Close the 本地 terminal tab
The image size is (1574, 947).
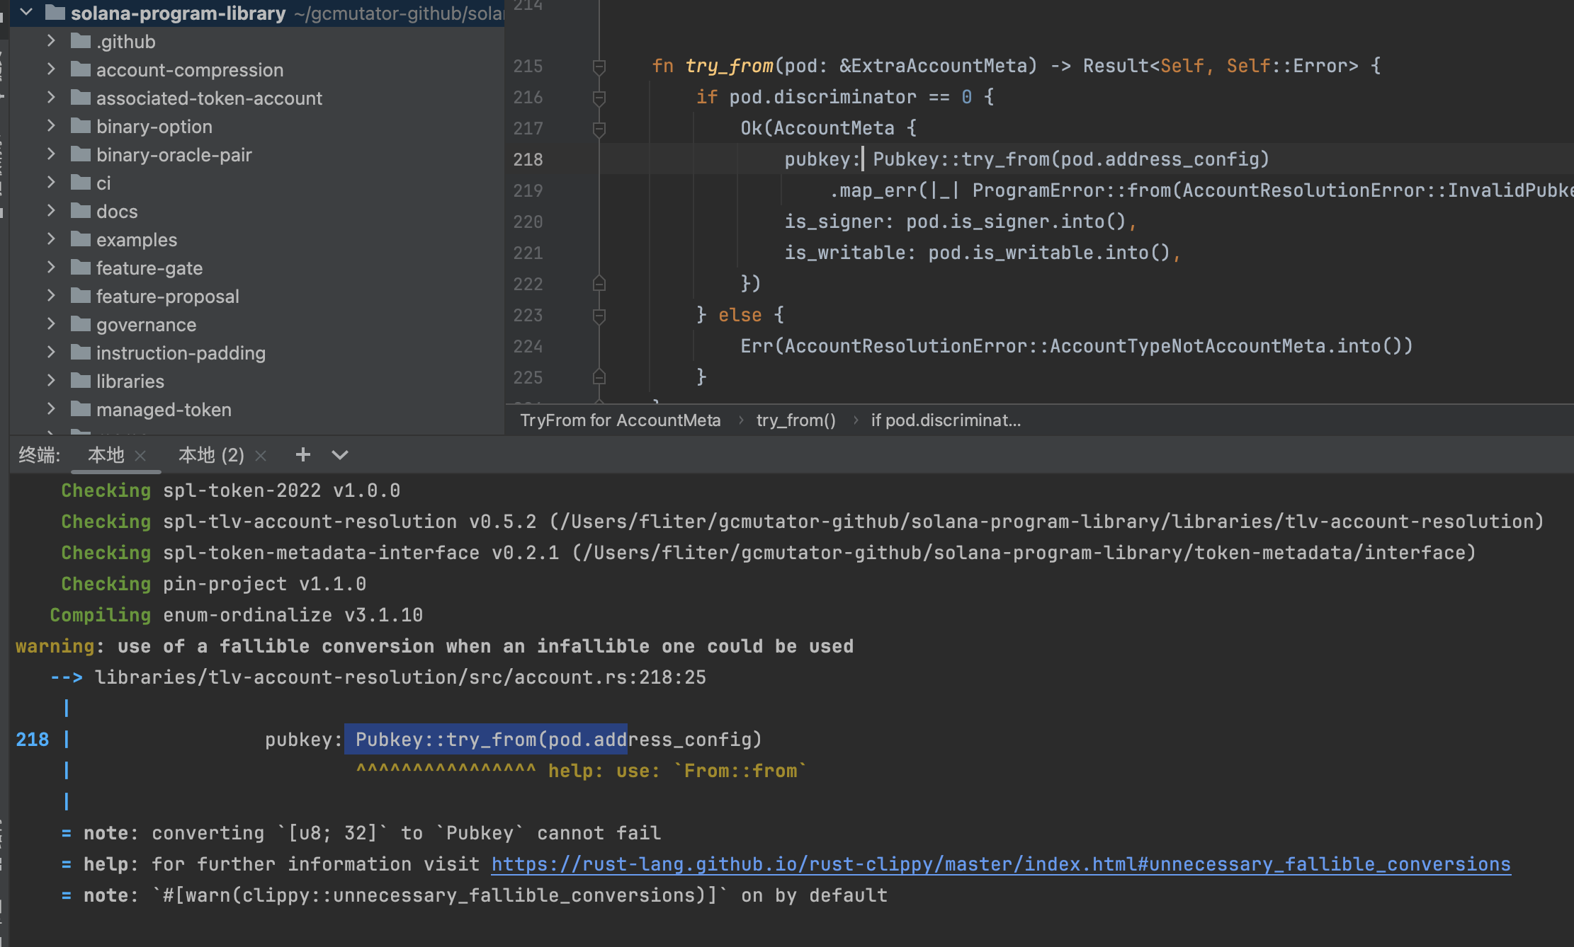140,456
